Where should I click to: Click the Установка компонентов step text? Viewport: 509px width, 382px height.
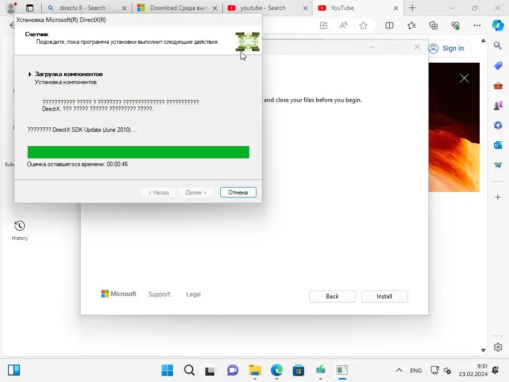point(66,82)
